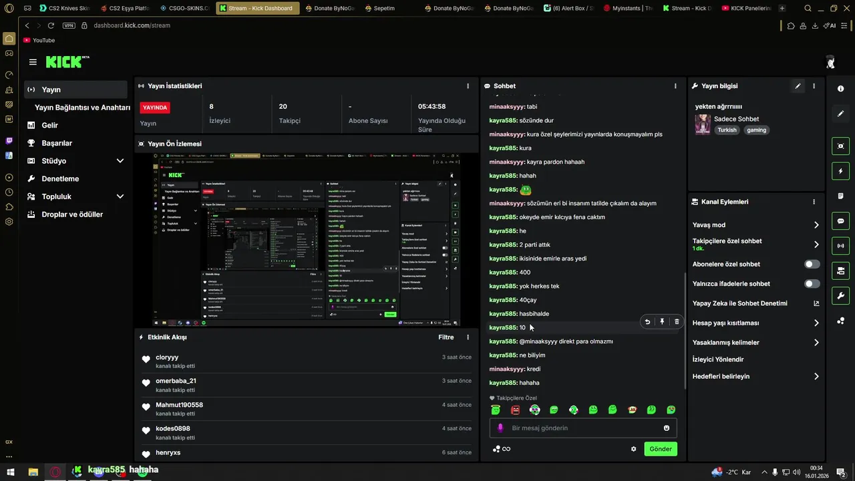Viewport: 855px width, 481px height.
Task: Click the purple microphone icon in chat input
Action: 500,428
